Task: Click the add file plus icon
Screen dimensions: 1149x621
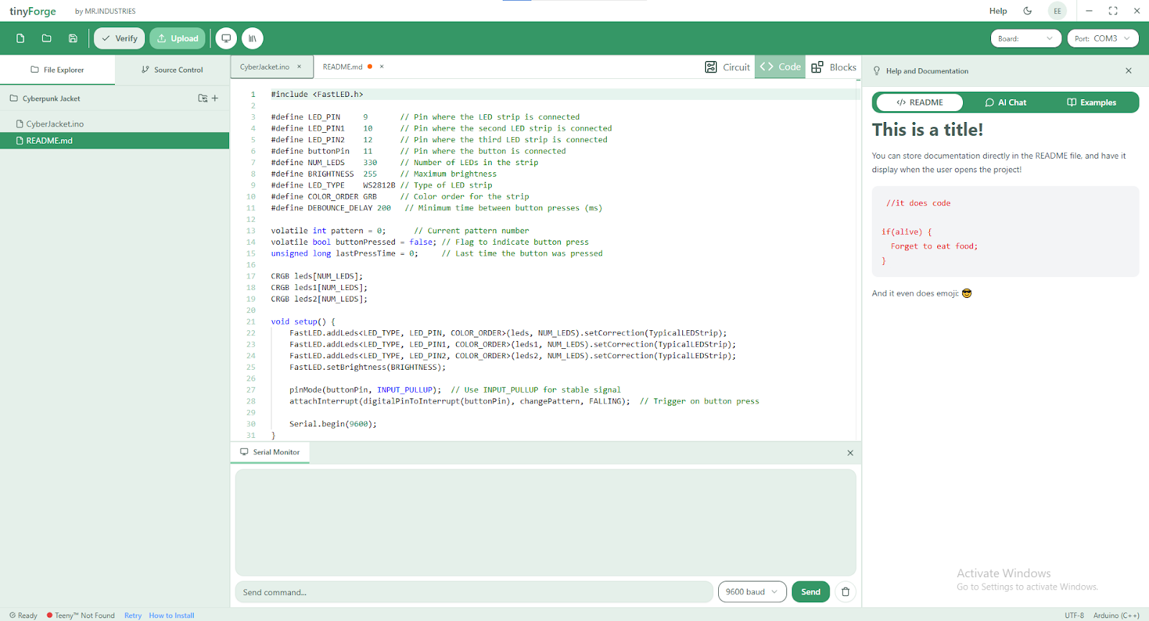Action: point(215,98)
